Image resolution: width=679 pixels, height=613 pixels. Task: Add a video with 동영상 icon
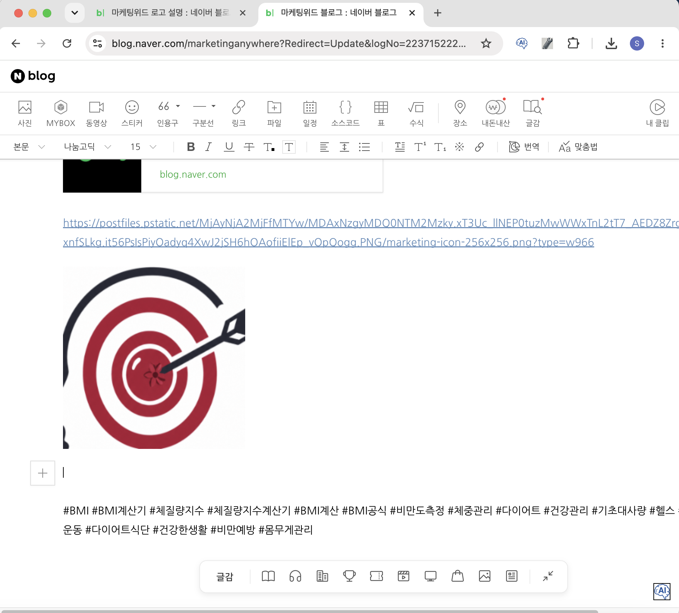click(x=96, y=113)
